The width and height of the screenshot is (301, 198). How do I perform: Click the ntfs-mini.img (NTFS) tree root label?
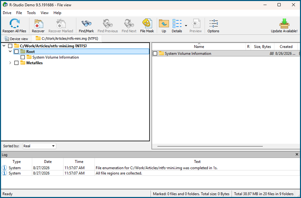[x=53, y=46]
